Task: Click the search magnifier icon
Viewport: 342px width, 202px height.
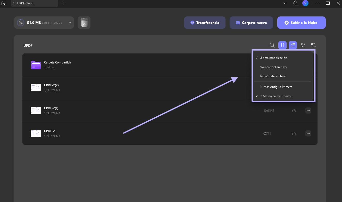Action: 272,45
